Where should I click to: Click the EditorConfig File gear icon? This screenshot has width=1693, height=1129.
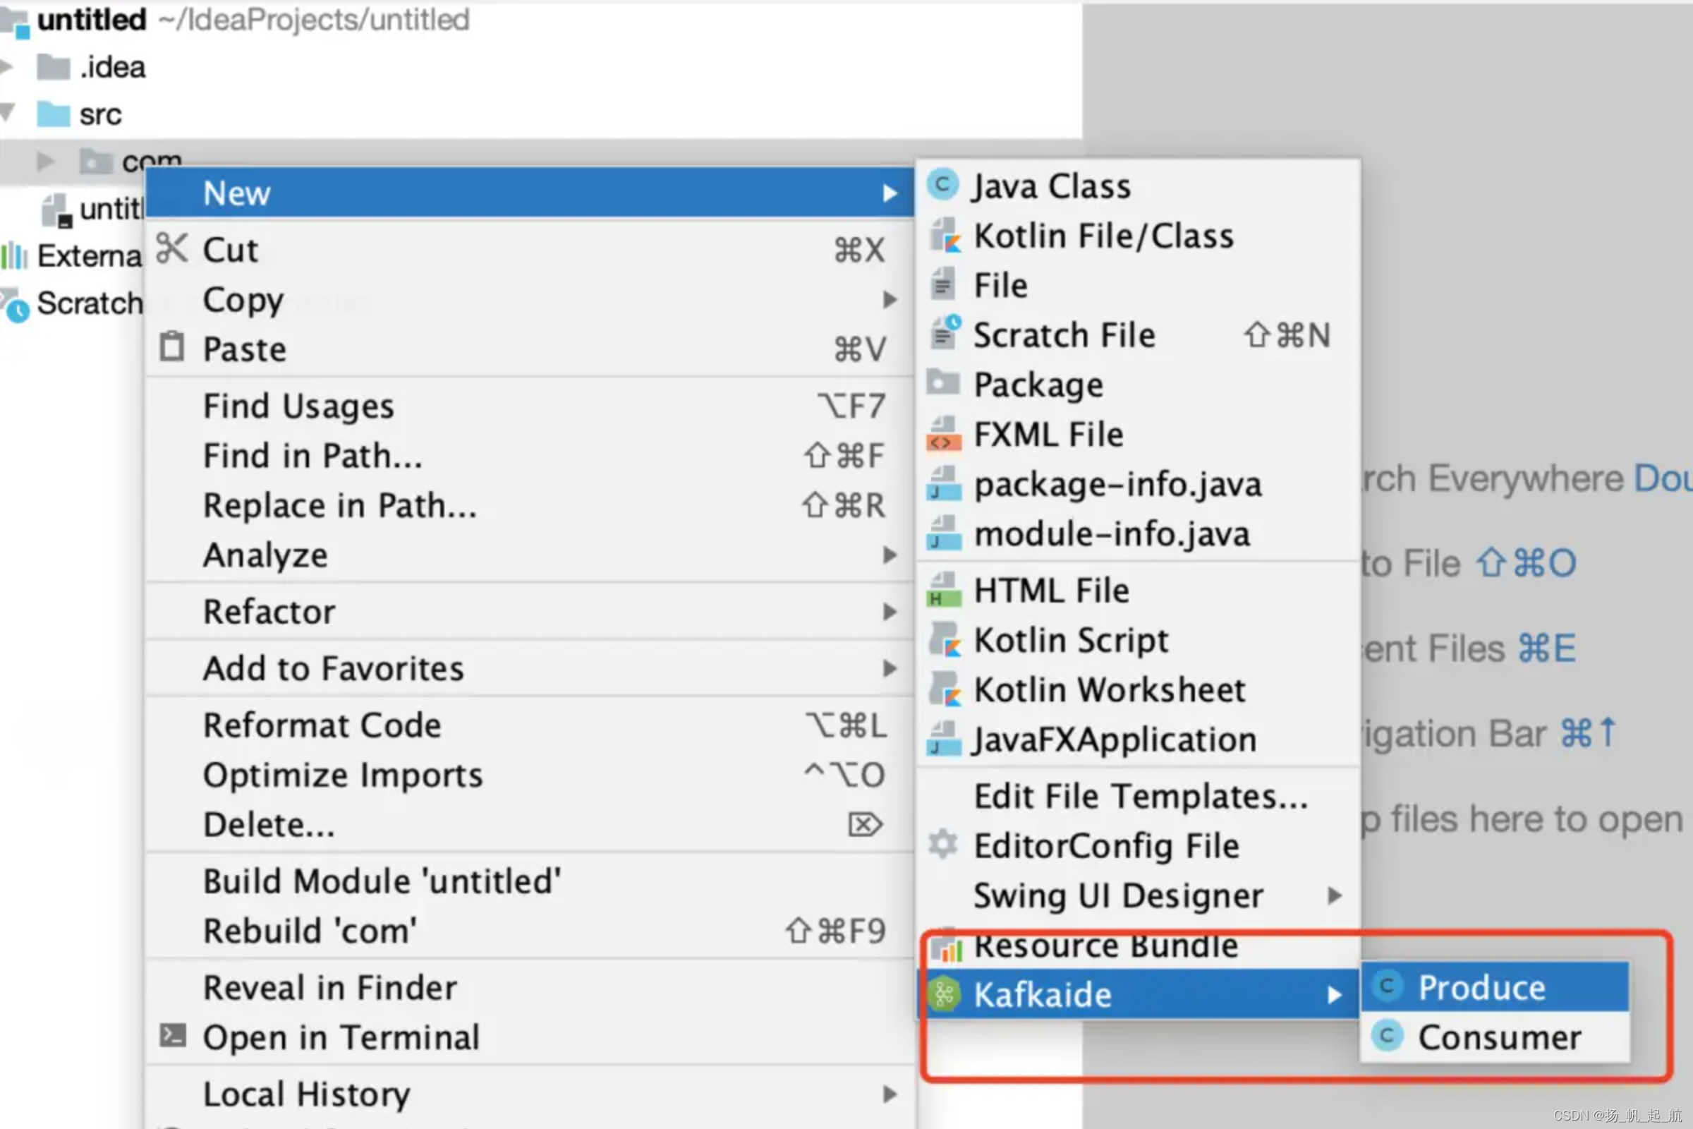942,845
